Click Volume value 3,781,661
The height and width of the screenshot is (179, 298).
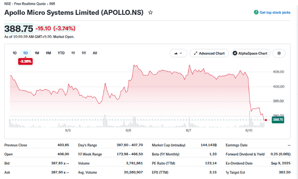coord(135,163)
